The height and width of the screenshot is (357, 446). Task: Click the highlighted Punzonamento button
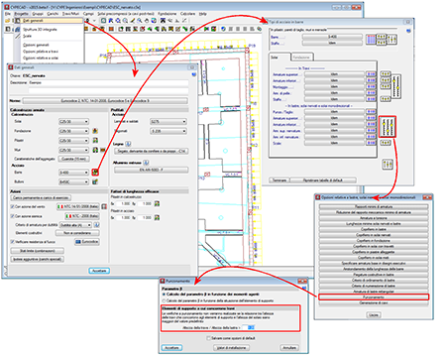click(x=374, y=297)
